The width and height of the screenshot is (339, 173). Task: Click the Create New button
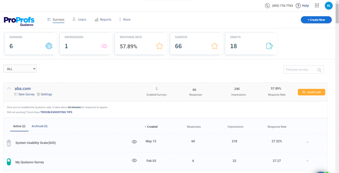316,20
